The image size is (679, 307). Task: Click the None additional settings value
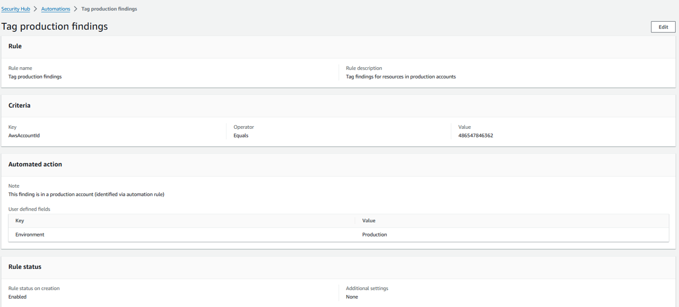(x=352, y=297)
